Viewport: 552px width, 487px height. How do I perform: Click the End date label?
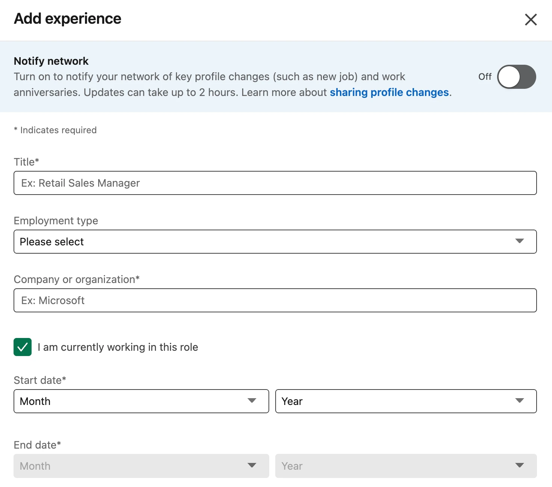coord(37,445)
